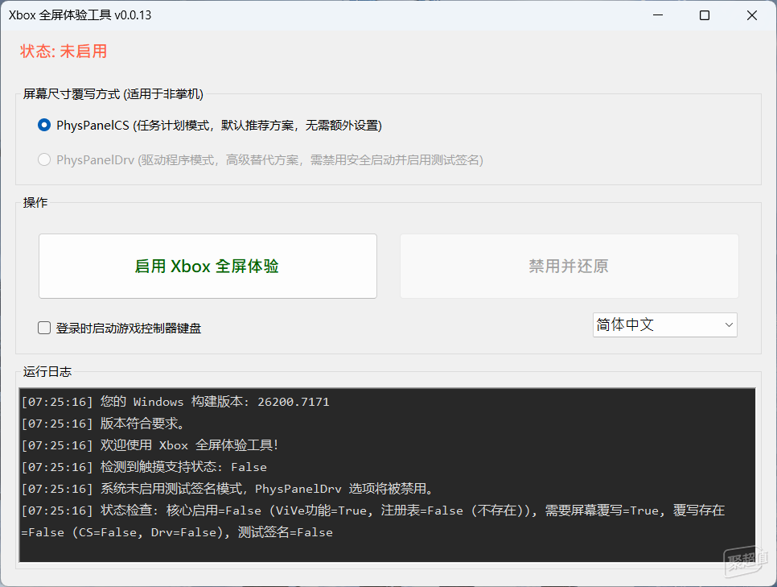Enable 登录时启动游戏控制器键盘 checkbox
Image resolution: width=777 pixels, height=587 pixels.
pos(44,328)
